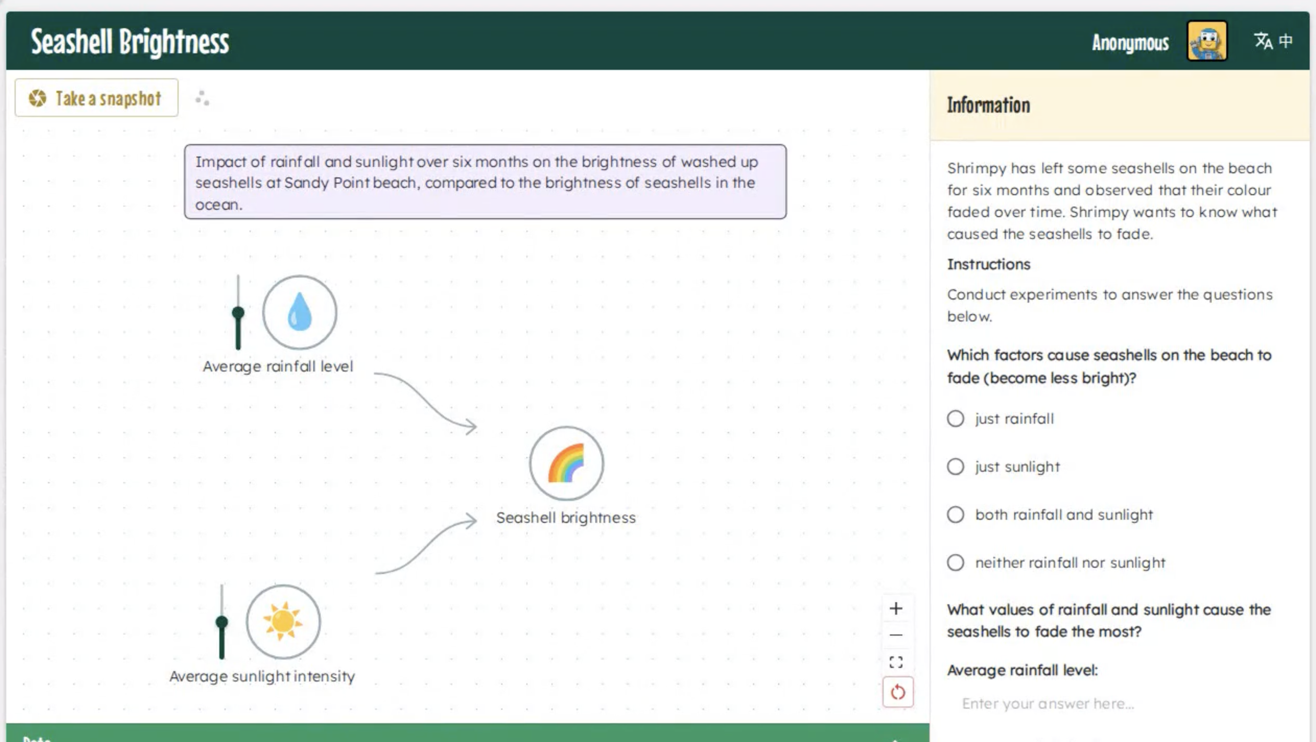Click the 'Average sunlight intensity' node label
The width and height of the screenshot is (1316, 742).
[x=262, y=676]
